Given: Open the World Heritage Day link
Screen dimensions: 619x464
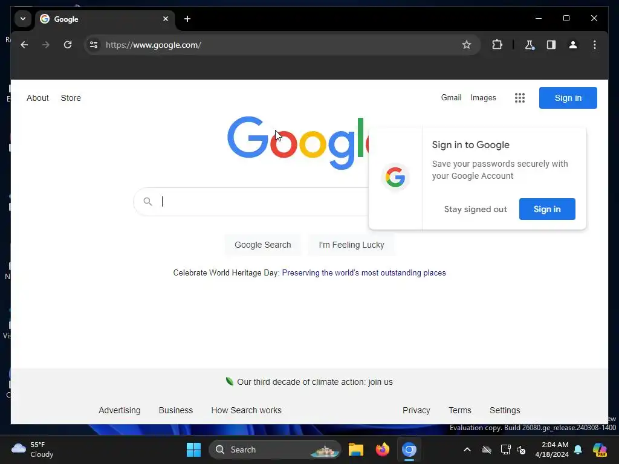Looking at the screenshot, I should pyautogui.click(x=363, y=272).
